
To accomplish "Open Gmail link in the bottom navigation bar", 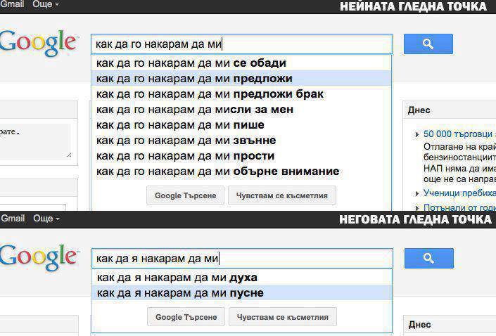I will (x=13, y=219).
